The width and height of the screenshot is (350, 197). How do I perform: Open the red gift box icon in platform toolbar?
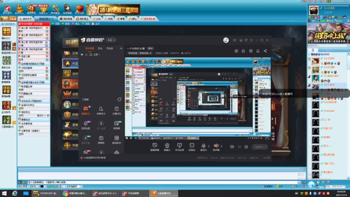point(80,9)
